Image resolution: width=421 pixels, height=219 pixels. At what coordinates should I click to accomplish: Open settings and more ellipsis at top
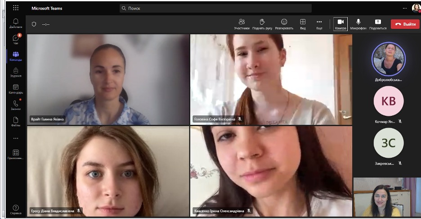[405, 9]
